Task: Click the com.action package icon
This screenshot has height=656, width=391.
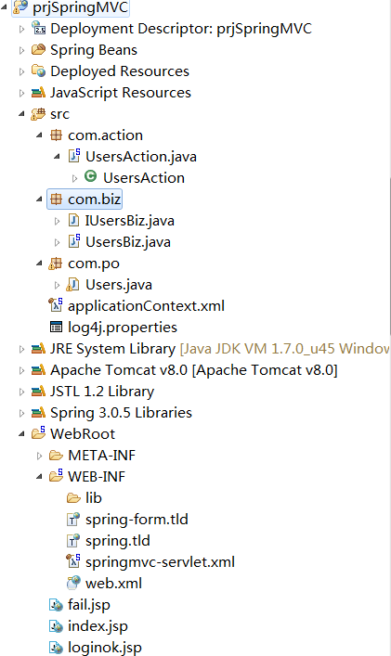Action: coord(56,135)
